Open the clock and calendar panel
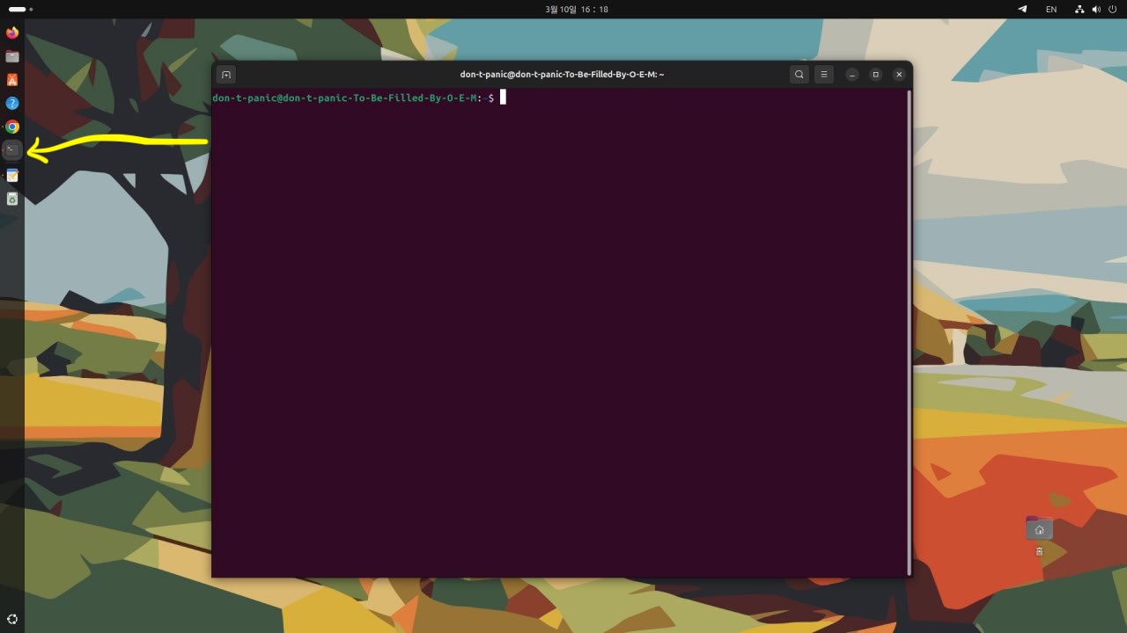Screen dimensions: 1127x633 (577, 10)
